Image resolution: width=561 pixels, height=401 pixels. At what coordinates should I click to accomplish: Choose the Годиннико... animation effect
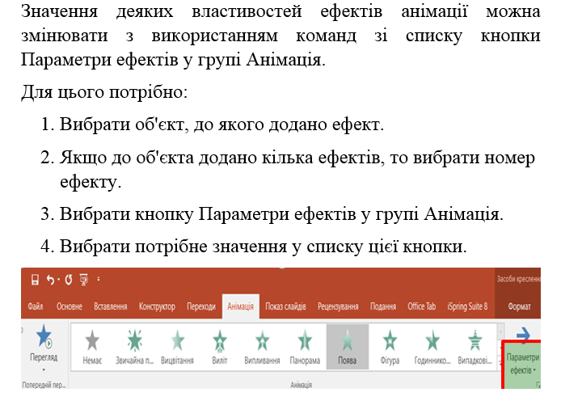click(x=432, y=346)
